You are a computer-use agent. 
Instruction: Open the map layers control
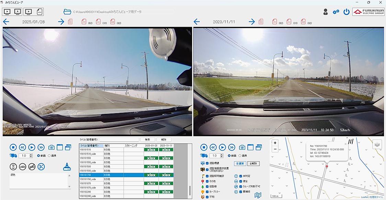pos(377,145)
